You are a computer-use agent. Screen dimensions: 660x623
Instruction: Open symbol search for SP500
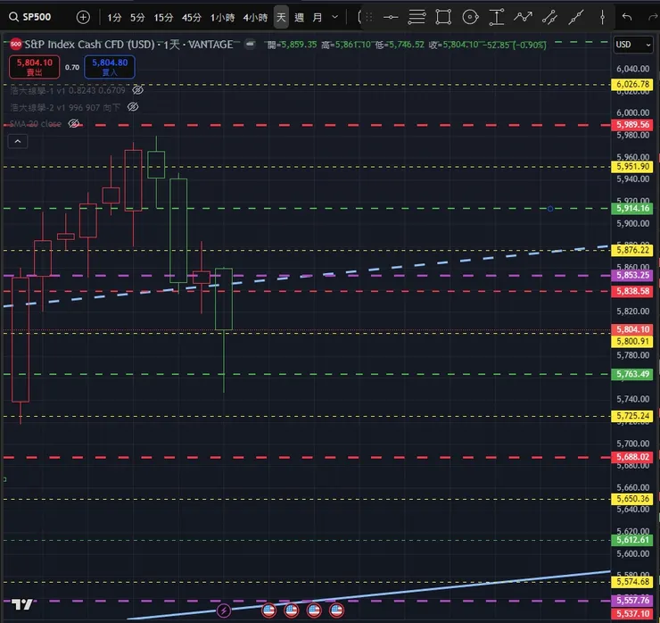30,17
